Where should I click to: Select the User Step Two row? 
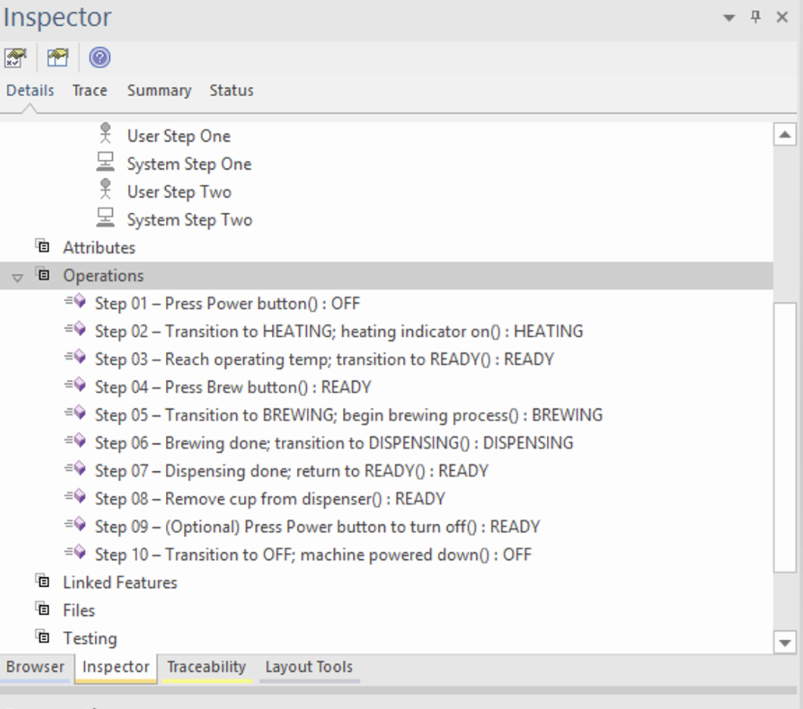click(180, 192)
